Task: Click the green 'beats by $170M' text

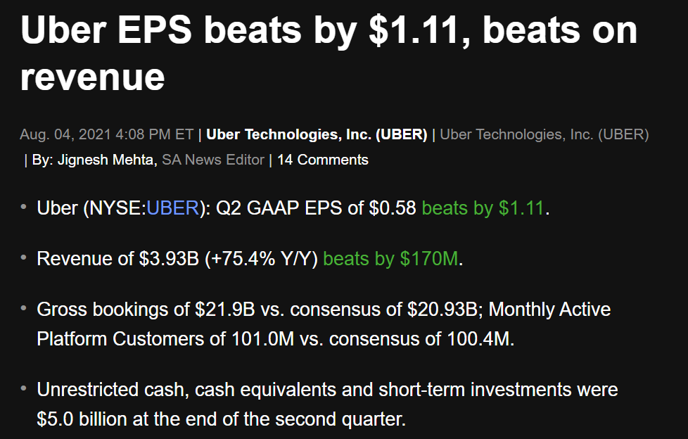Action: point(390,259)
